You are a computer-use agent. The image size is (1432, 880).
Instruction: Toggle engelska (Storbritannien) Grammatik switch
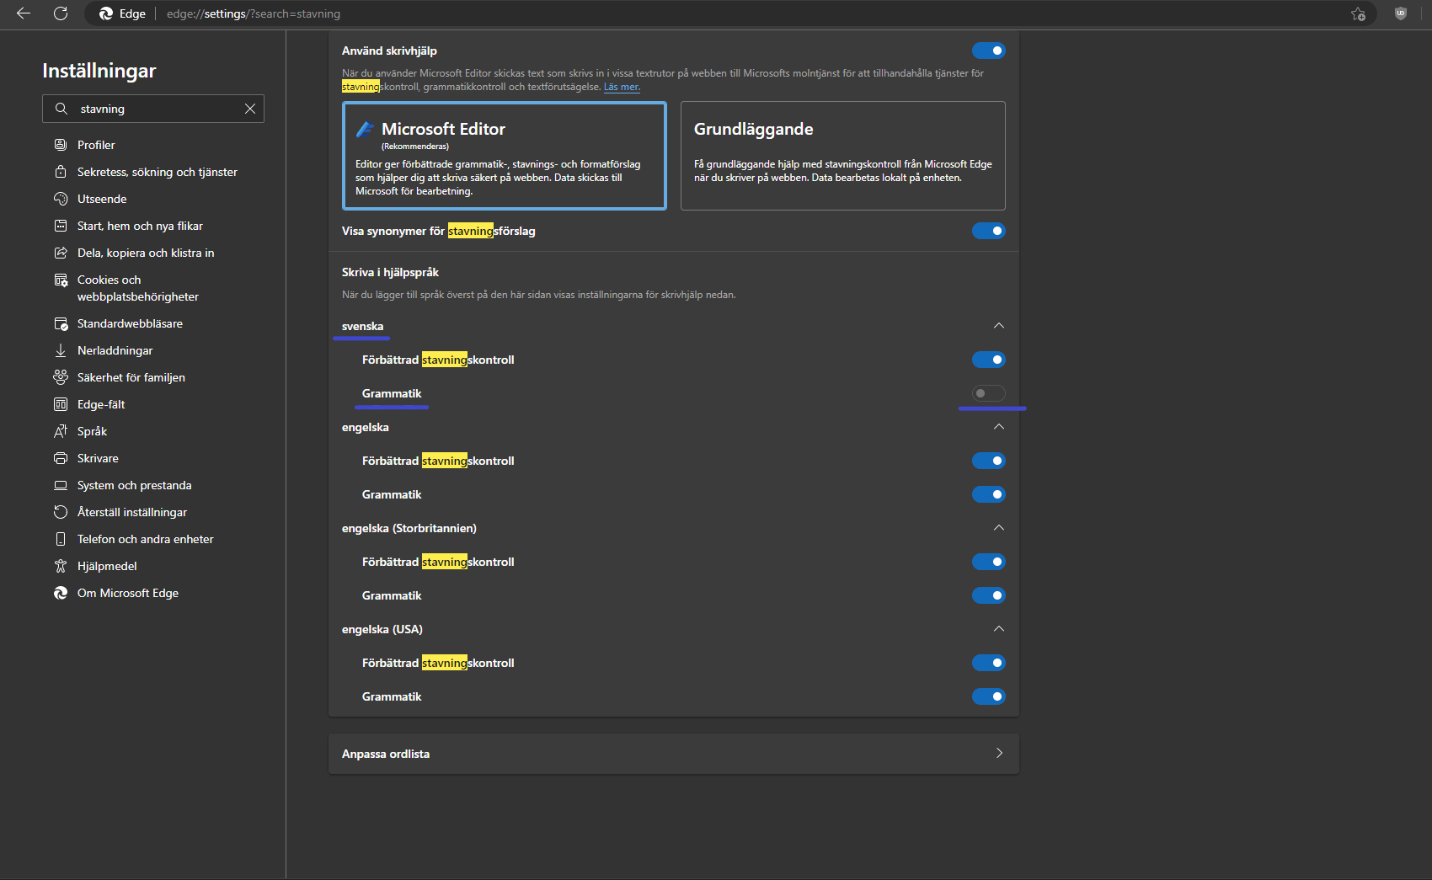[x=989, y=595]
